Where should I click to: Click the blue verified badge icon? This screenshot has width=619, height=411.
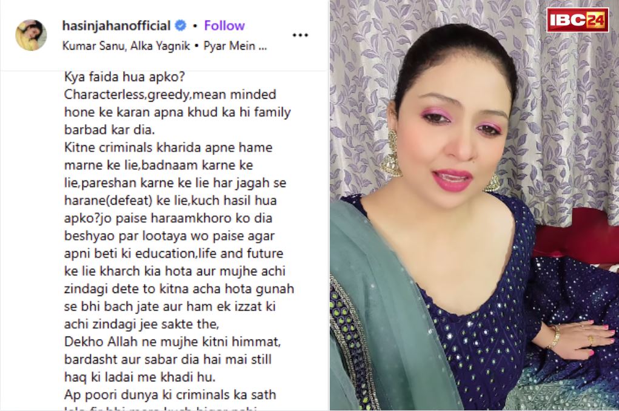[x=181, y=25]
